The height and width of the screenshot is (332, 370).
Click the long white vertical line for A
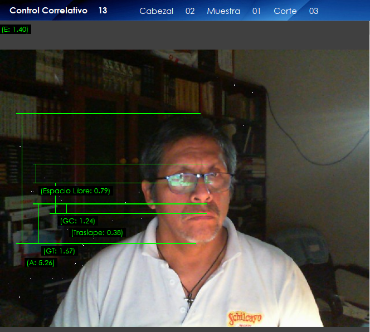tap(22, 178)
